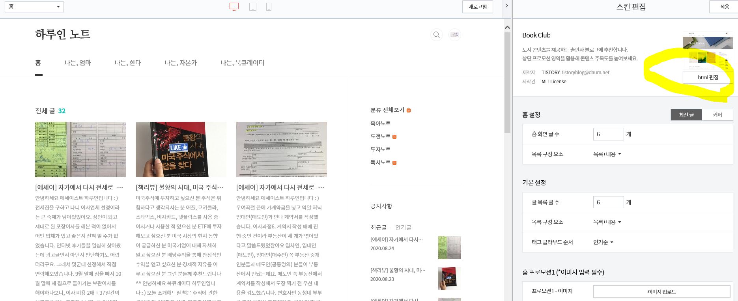Image resolution: width=738 pixels, height=301 pixels.
Task: Open the html 편집 button
Action: 708,77
